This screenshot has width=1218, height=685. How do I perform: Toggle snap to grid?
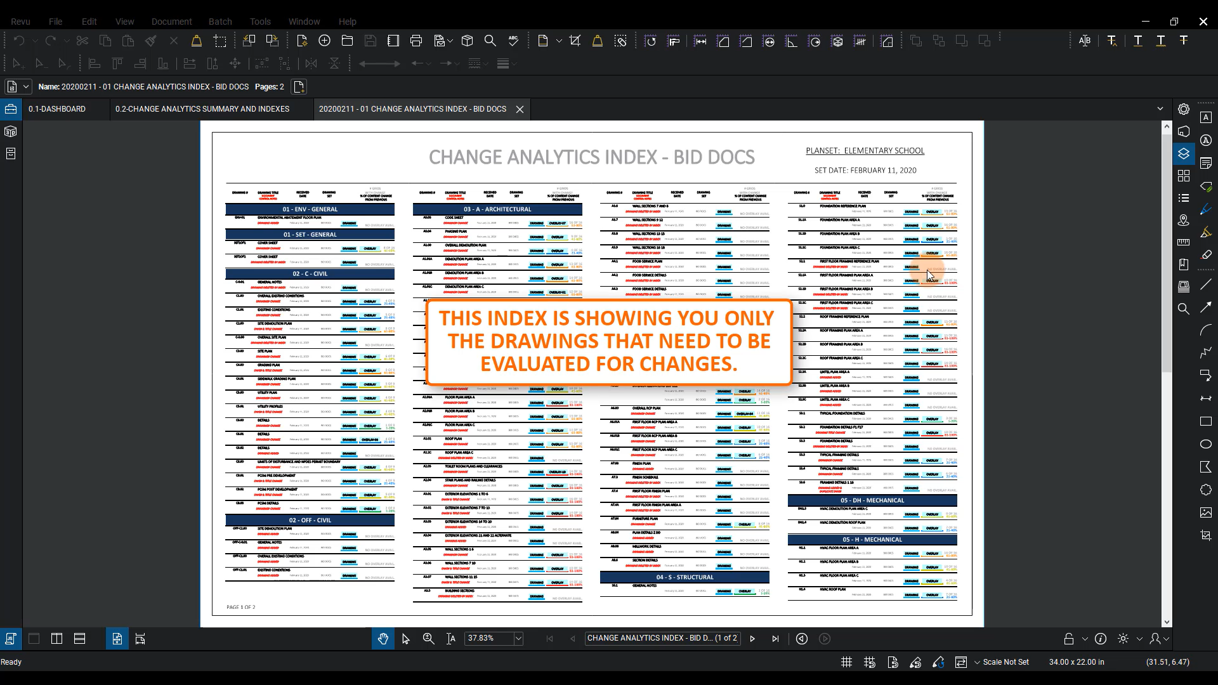coord(870,662)
